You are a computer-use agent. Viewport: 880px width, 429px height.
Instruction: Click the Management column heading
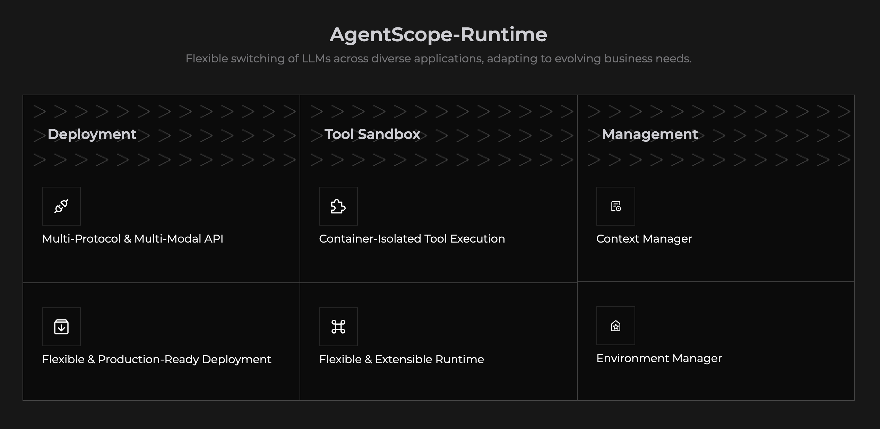click(650, 134)
